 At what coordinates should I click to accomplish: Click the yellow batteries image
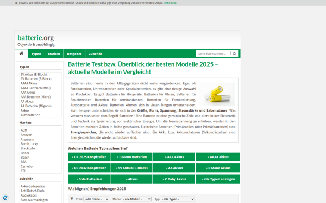(217, 94)
